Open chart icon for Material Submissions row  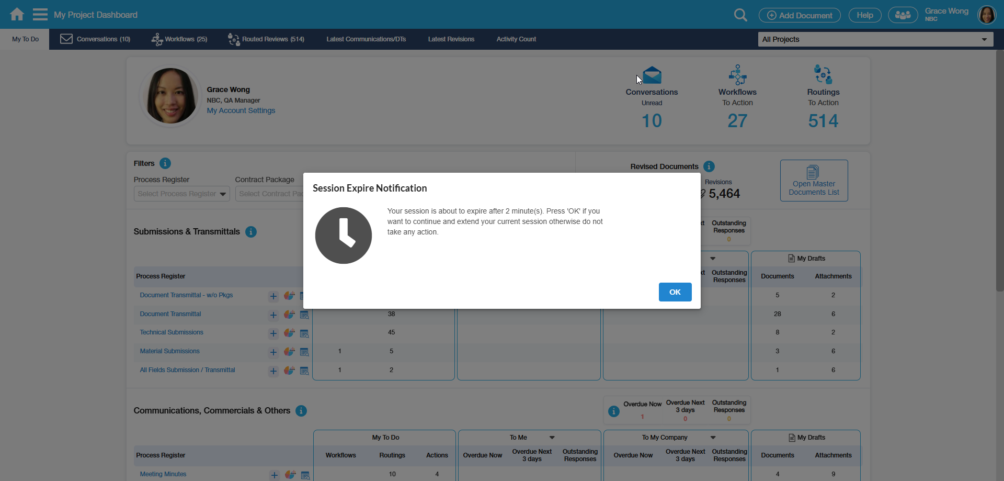289,352
